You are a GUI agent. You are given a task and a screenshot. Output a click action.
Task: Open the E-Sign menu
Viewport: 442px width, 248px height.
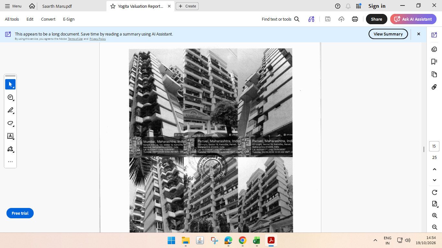69,19
